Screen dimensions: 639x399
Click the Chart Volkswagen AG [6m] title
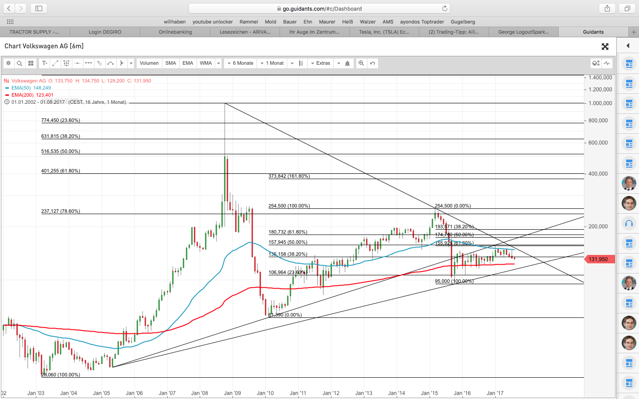pyautogui.click(x=44, y=46)
